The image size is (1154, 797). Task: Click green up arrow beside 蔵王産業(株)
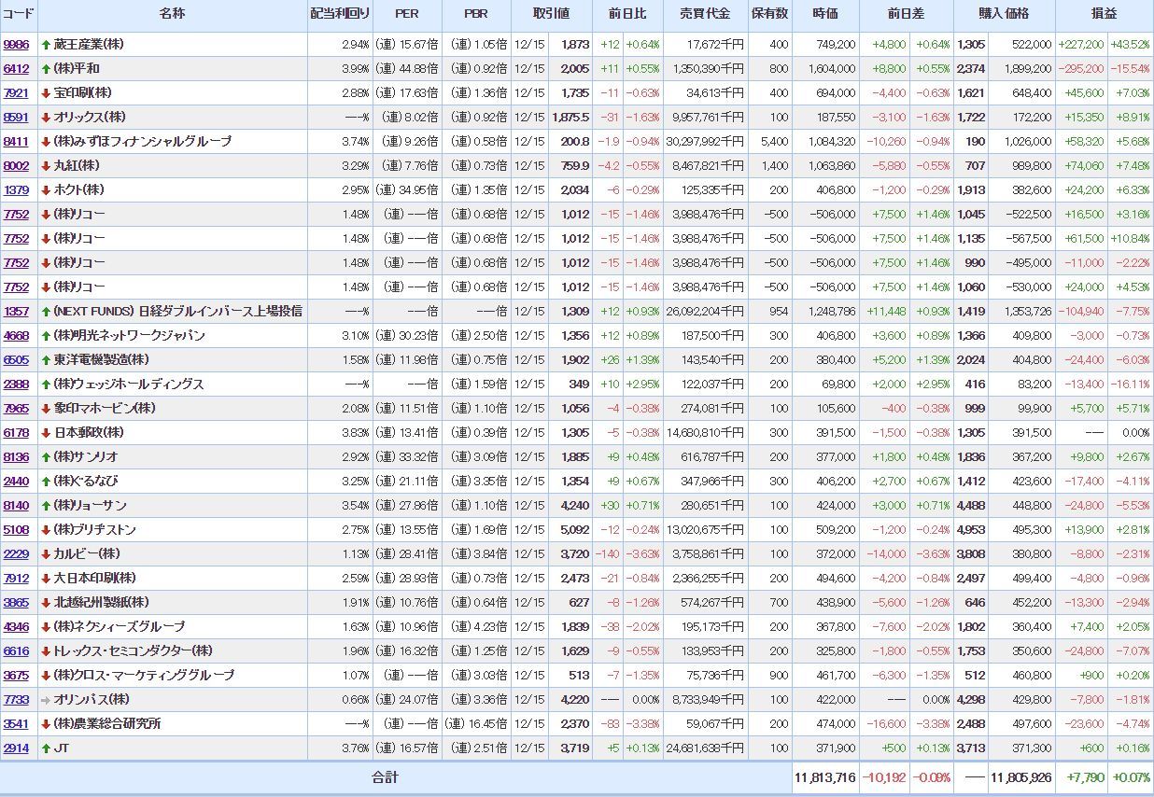click(x=46, y=45)
